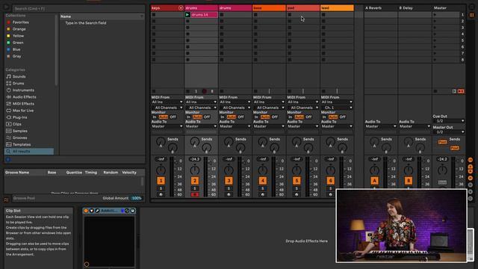This screenshot has width=478, height=269.
Task: Open the Plug-Ins category
Action: click(x=16, y=117)
